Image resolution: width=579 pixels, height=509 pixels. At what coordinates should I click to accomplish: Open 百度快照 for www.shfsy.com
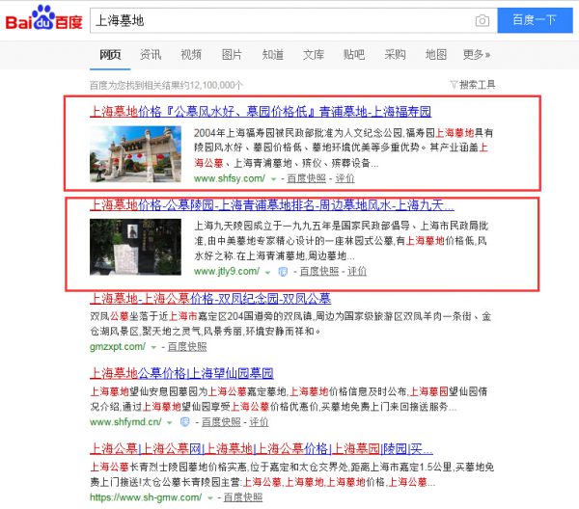coord(307,178)
